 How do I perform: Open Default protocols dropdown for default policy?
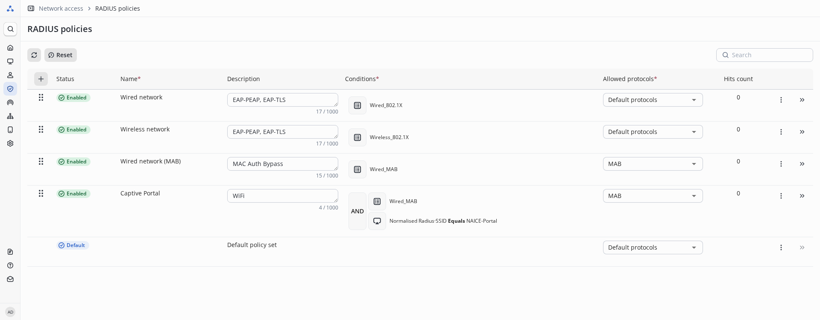pyautogui.click(x=653, y=247)
